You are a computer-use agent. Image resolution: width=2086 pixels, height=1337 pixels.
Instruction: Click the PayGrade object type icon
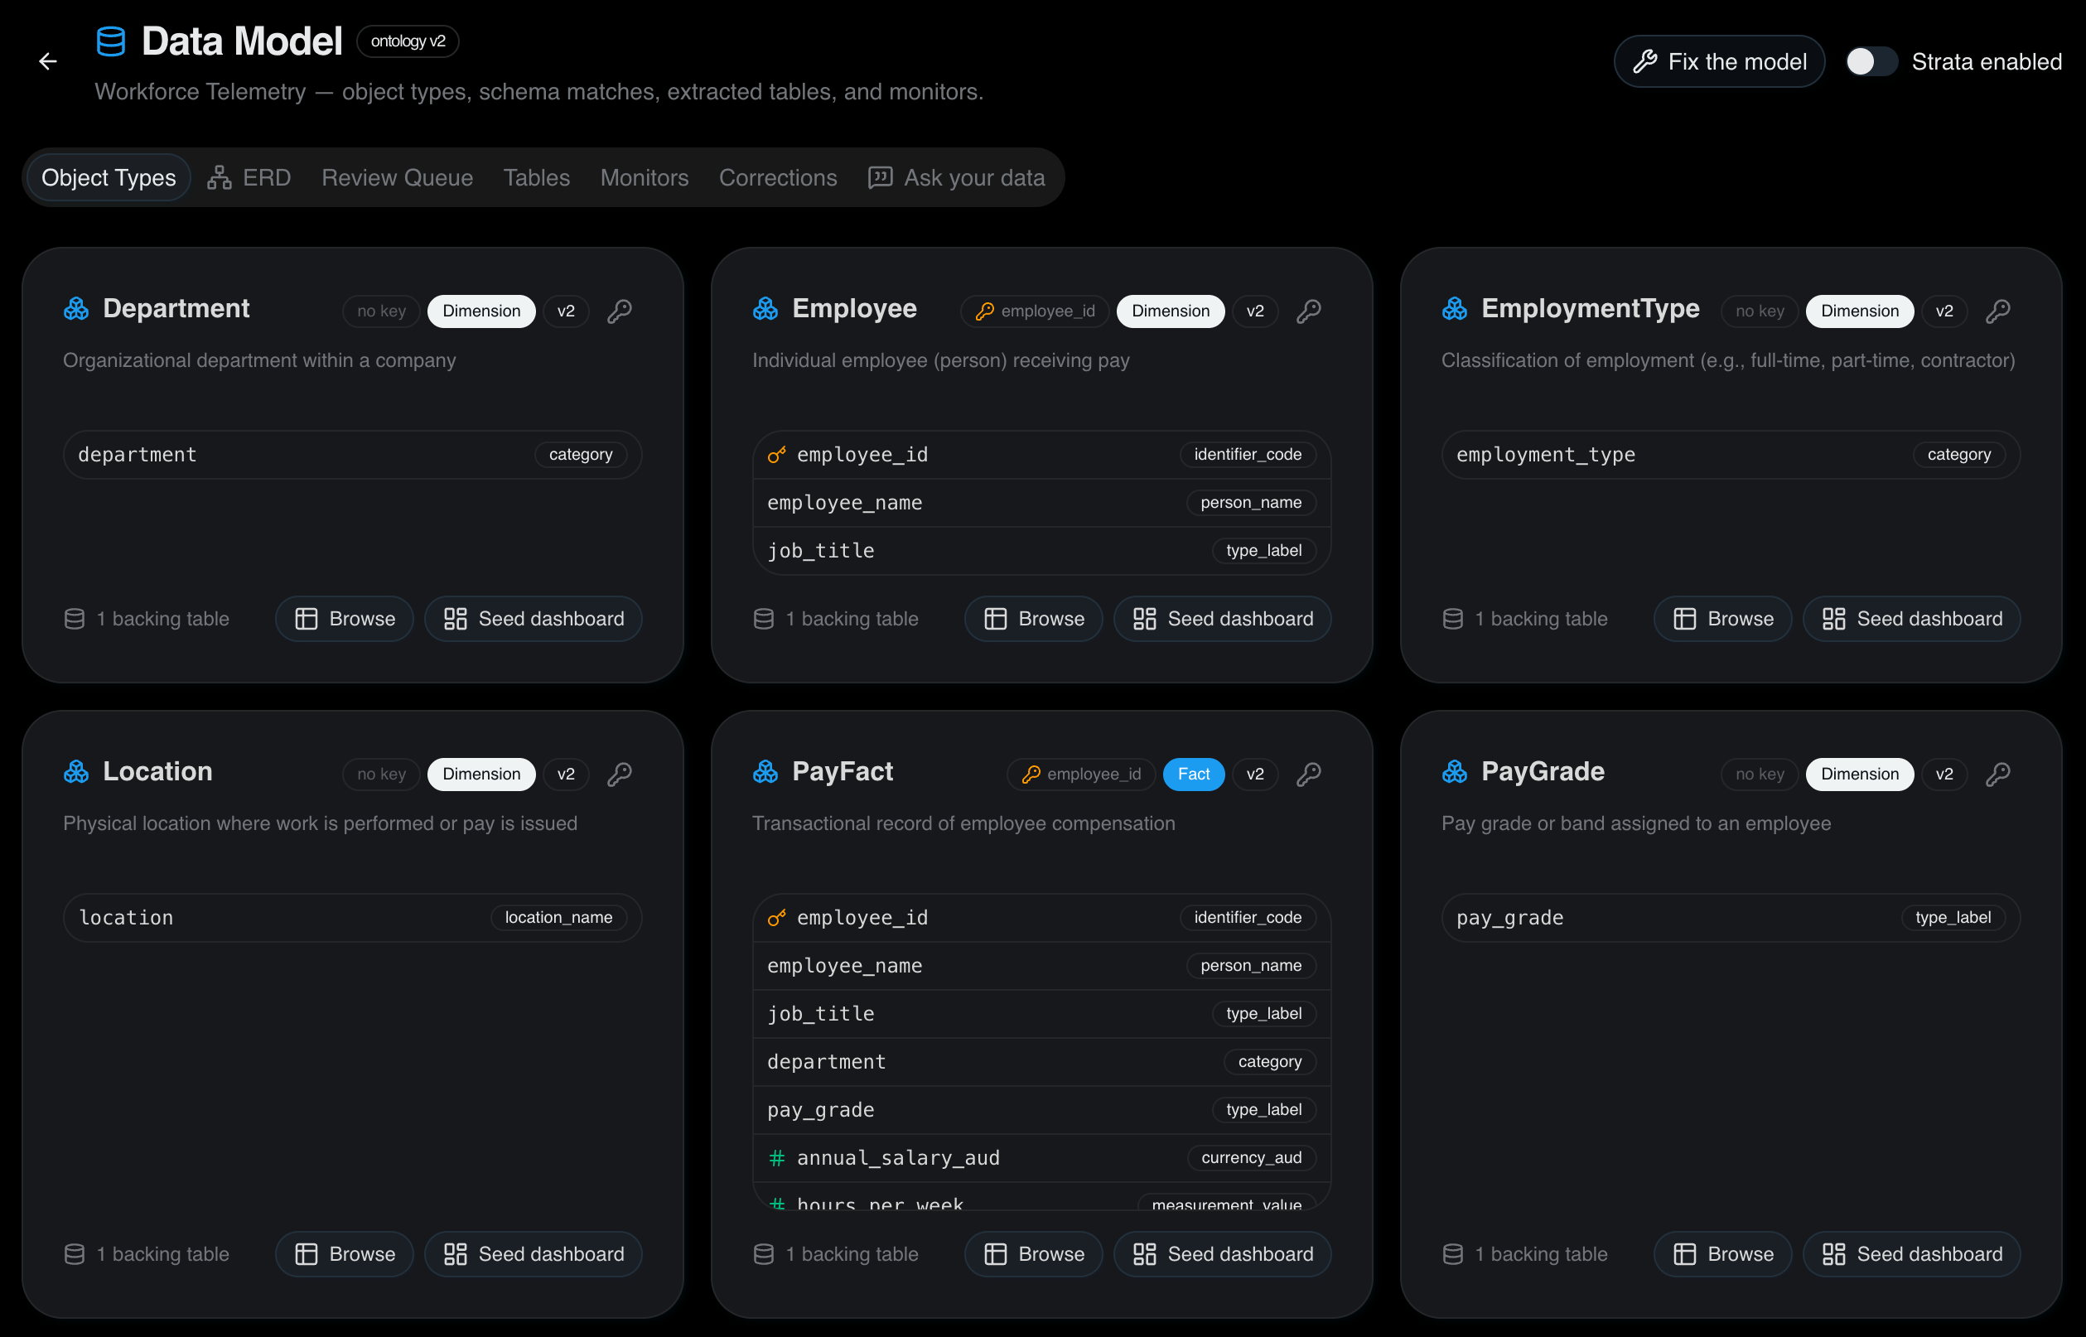[1455, 771]
